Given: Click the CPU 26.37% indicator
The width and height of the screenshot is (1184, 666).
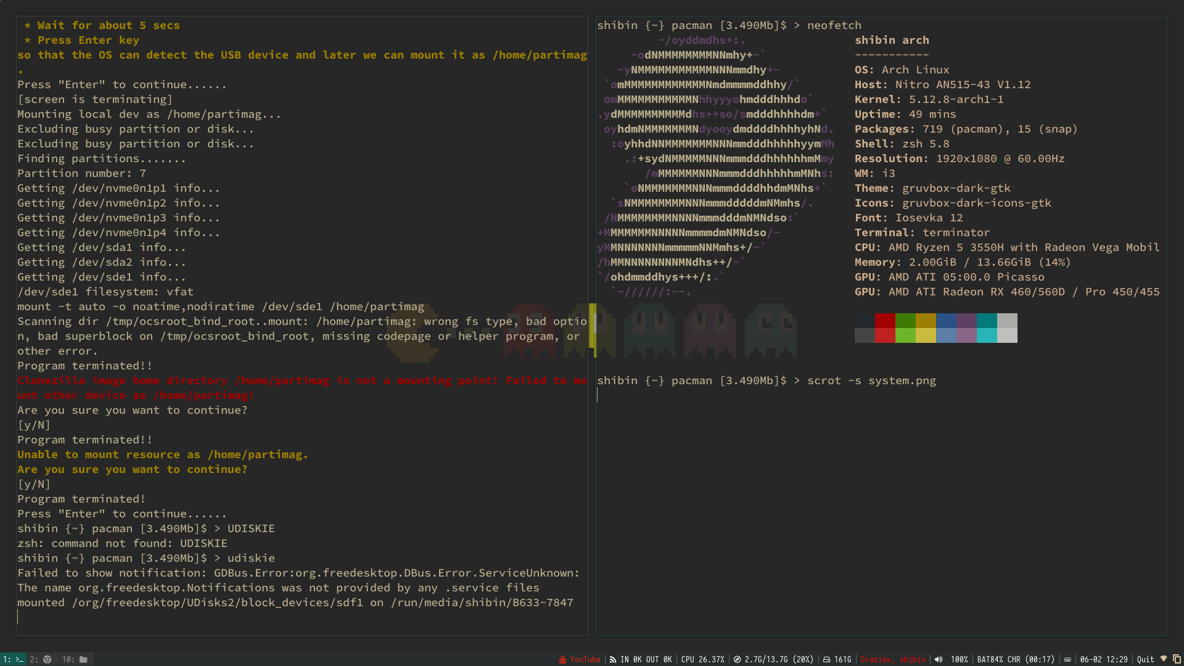Looking at the screenshot, I should point(702,659).
